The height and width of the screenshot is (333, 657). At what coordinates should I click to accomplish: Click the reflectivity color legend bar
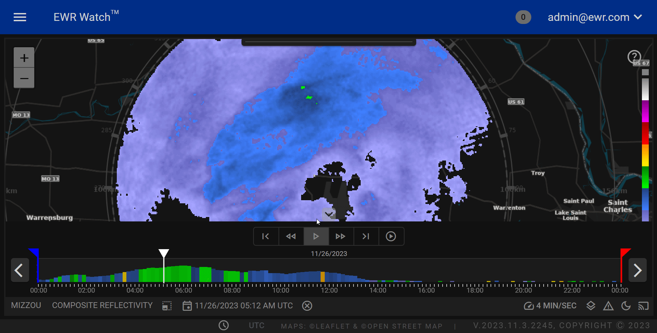point(645,145)
